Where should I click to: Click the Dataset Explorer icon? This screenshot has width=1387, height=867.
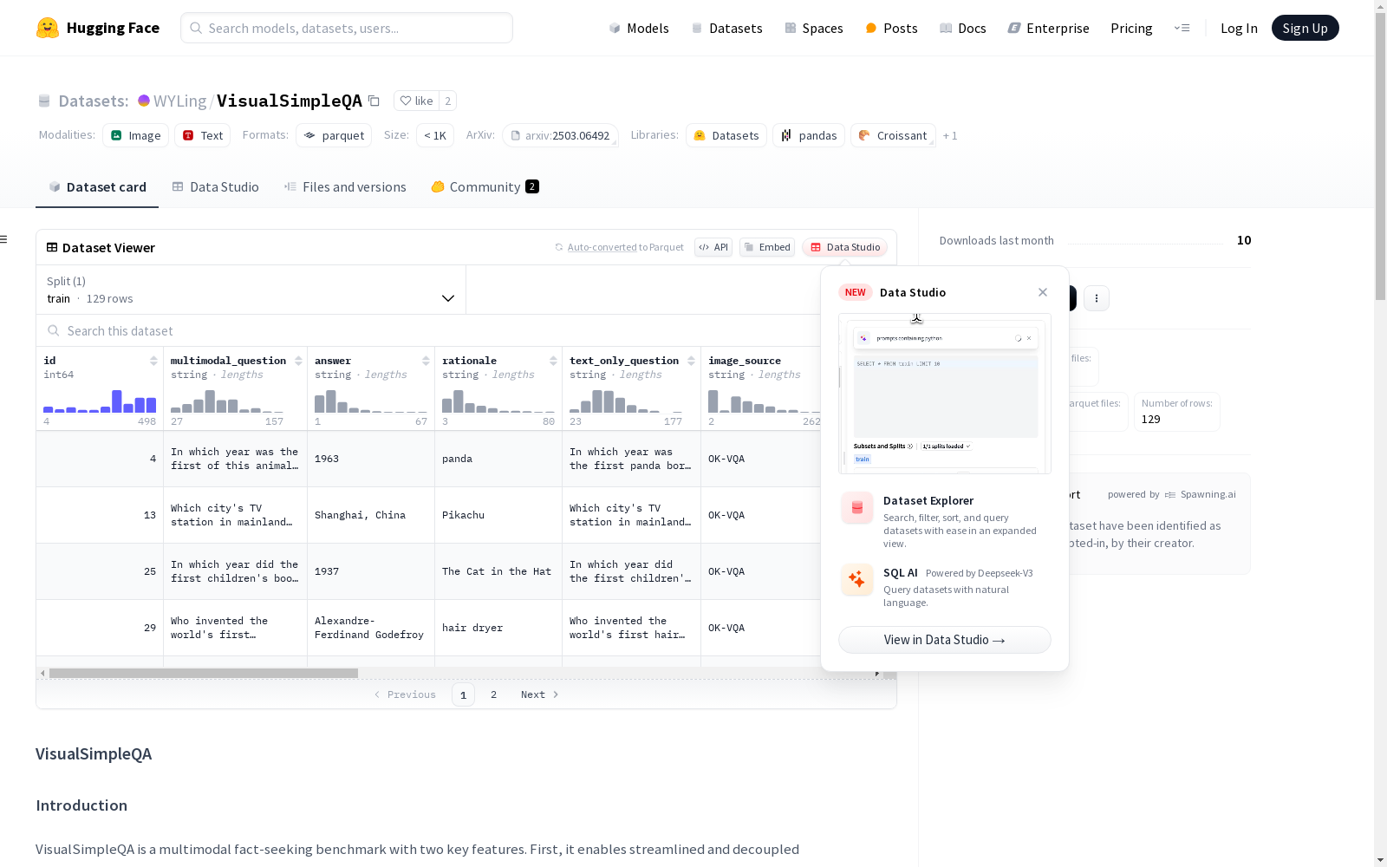857,508
